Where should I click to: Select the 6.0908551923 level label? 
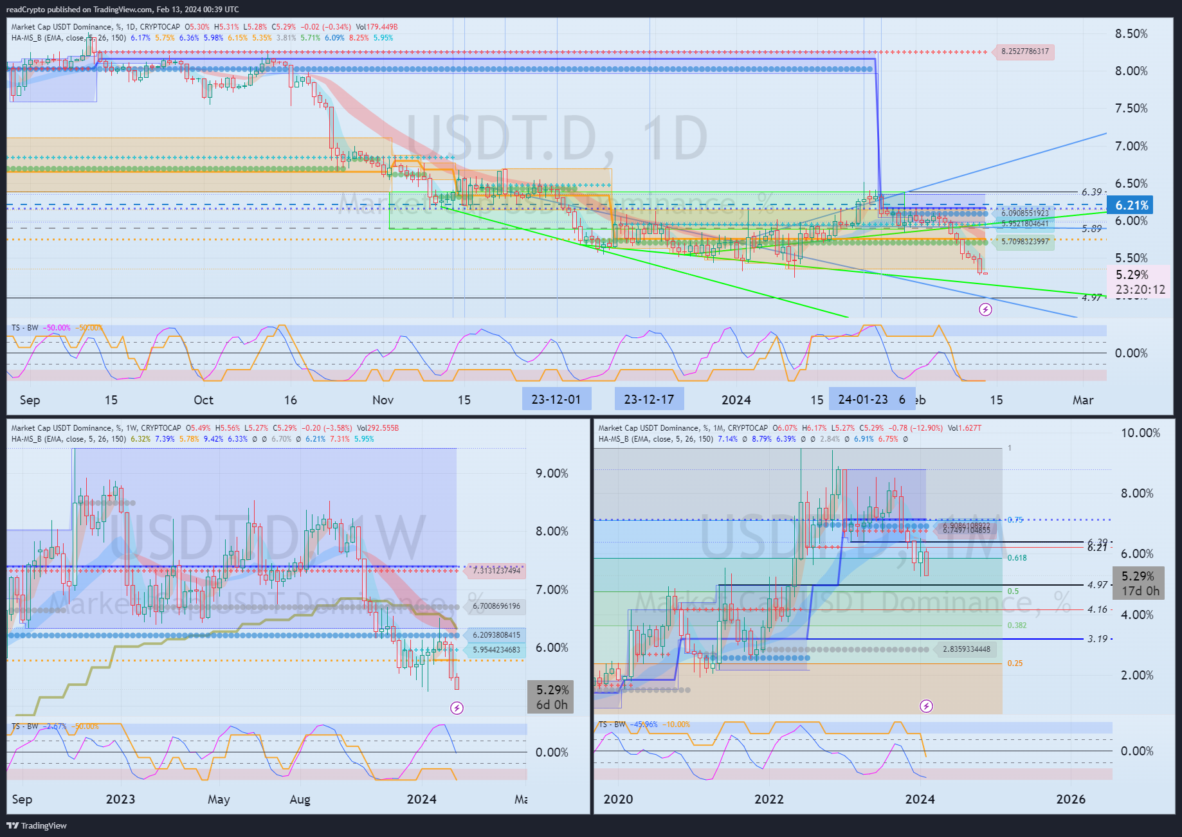coord(1024,213)
